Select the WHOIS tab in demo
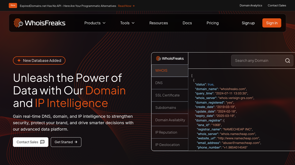This screenshot has width=295, height=165. click(x=170, y=71)
